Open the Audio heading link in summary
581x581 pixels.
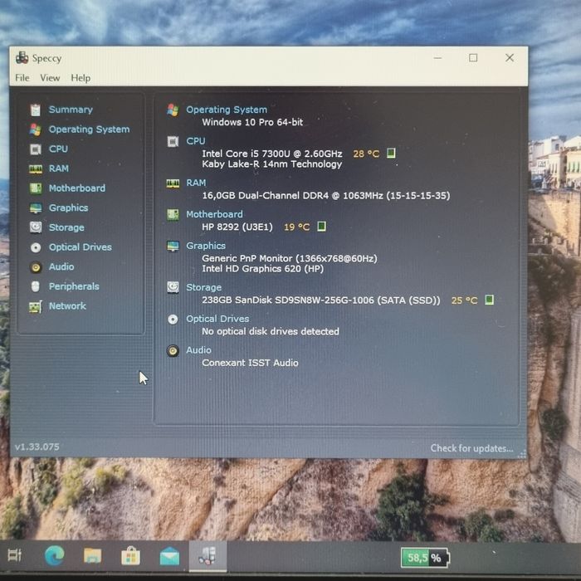198,350
